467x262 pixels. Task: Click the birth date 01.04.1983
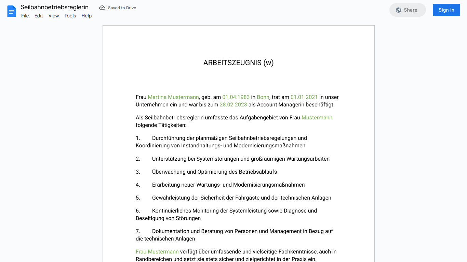click(x=236, y=97)
